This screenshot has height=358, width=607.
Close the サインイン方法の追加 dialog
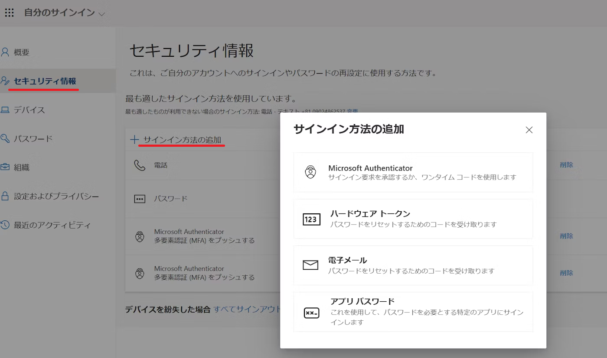click(529, 130)
